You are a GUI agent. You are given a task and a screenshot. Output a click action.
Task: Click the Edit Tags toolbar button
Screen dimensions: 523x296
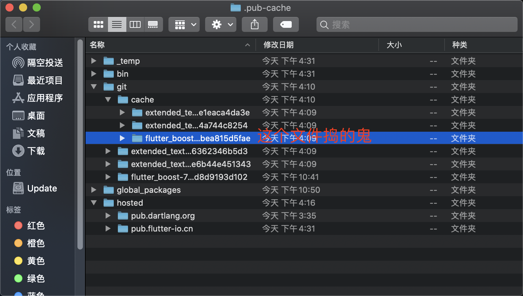point(286,24)
